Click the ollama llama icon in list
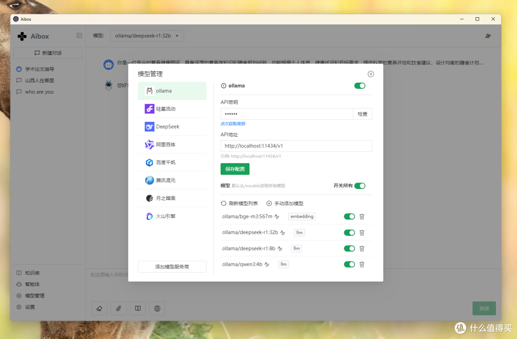Viewport: 517px width, 339px height. (149, 91)
